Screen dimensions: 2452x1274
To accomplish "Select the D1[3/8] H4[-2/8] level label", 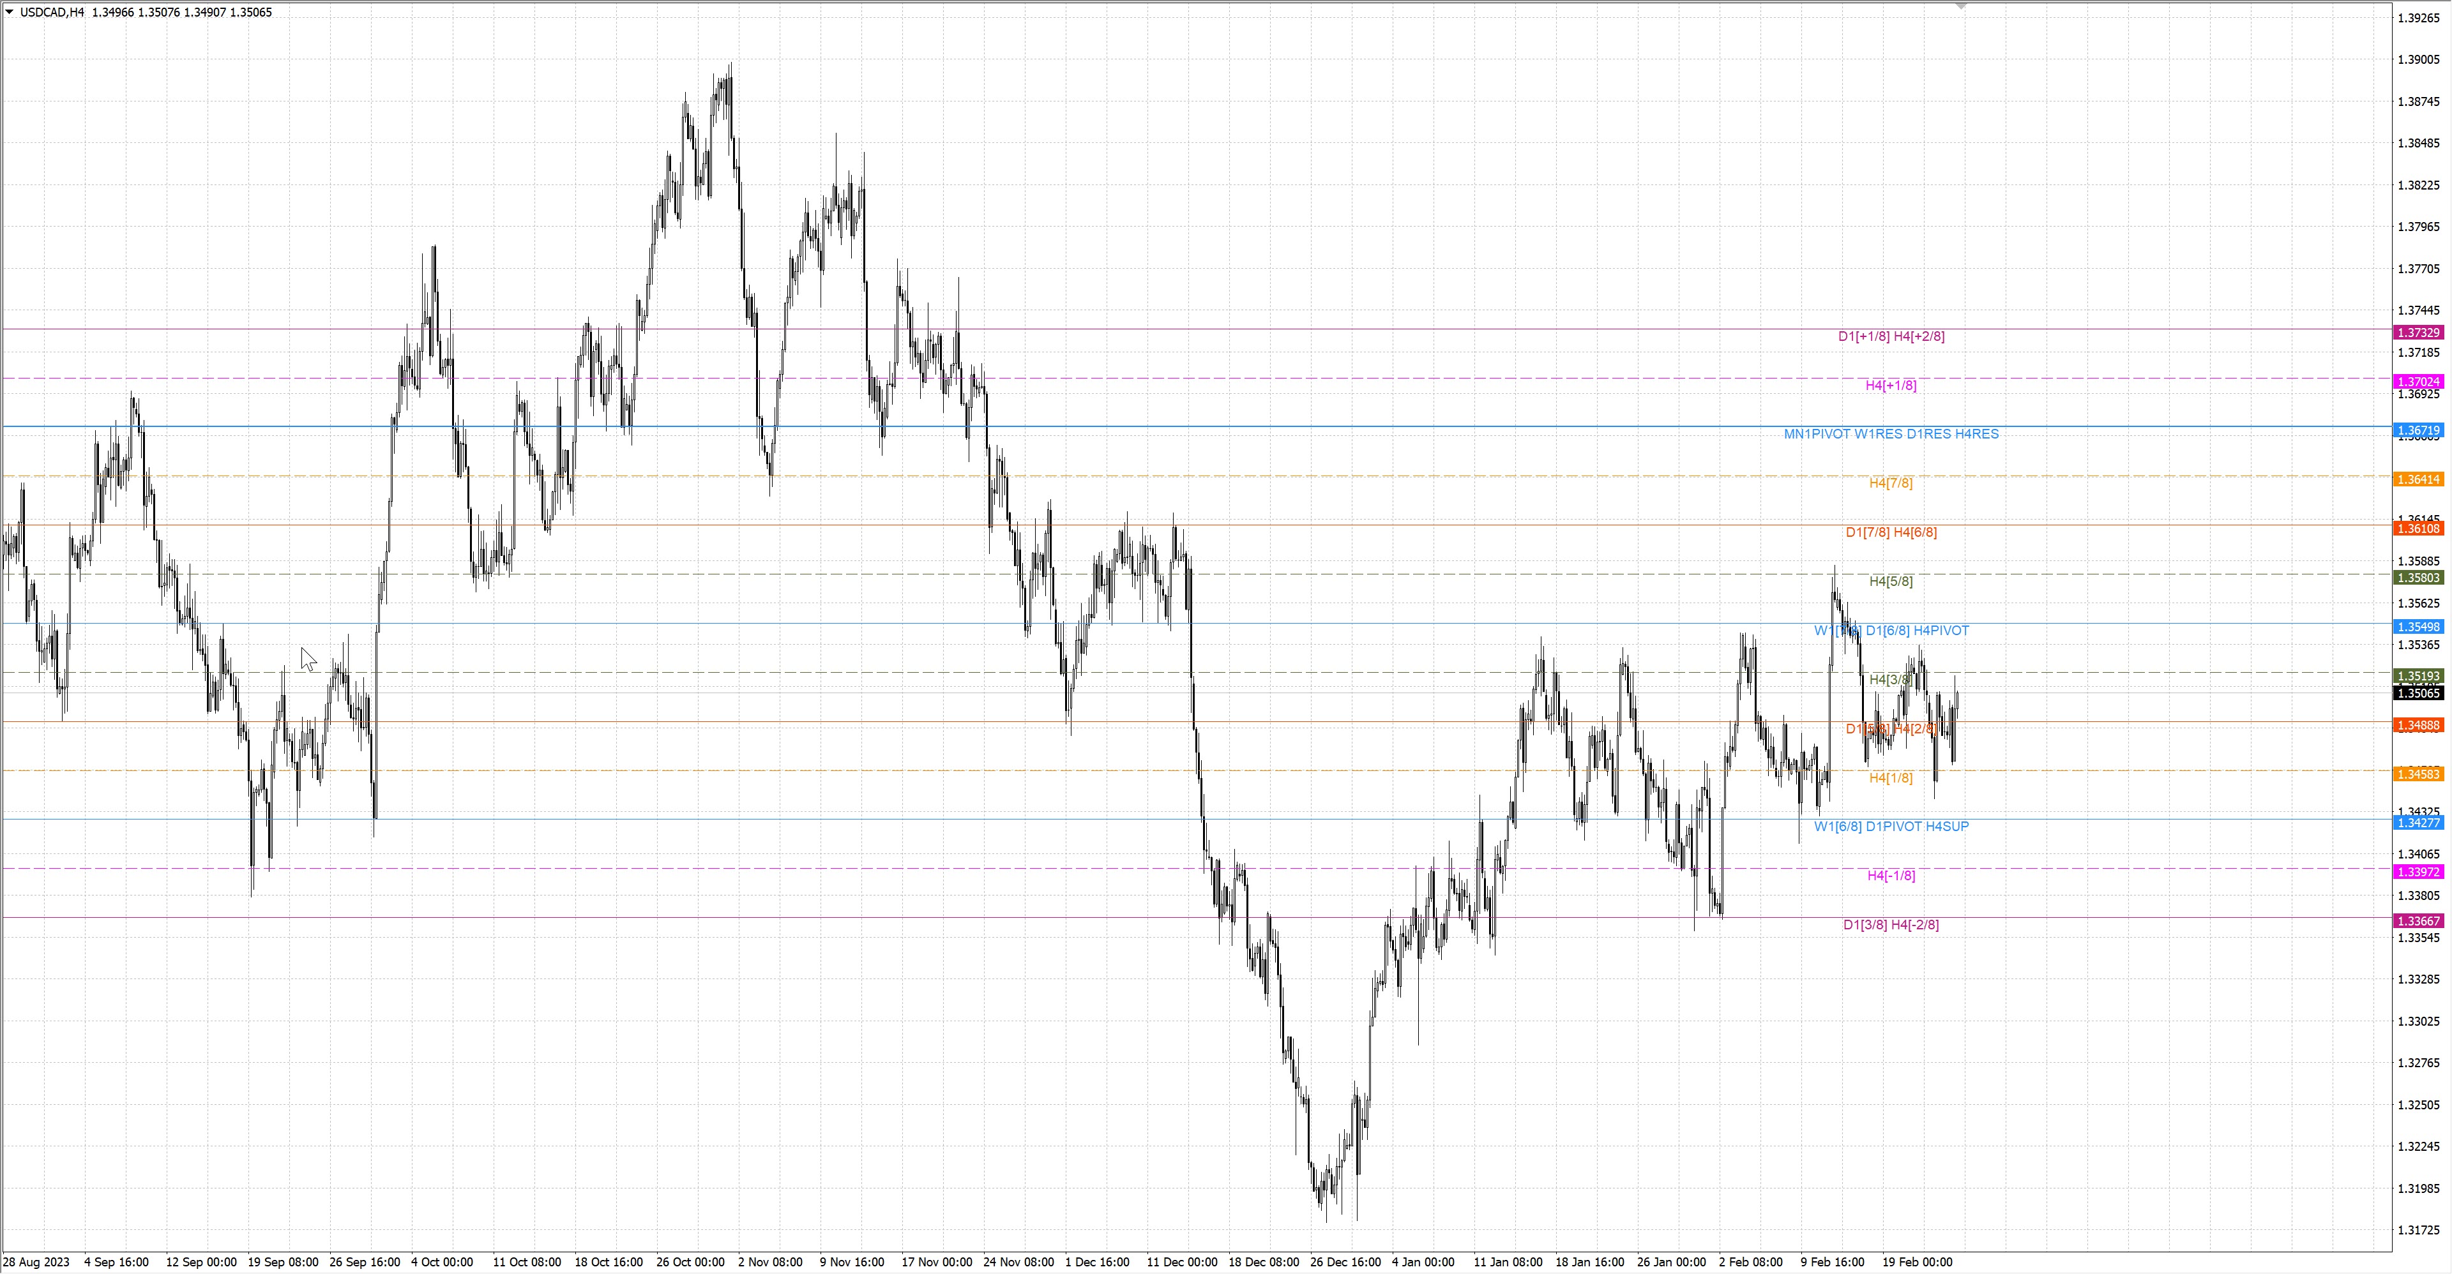I will (1890, 924).
